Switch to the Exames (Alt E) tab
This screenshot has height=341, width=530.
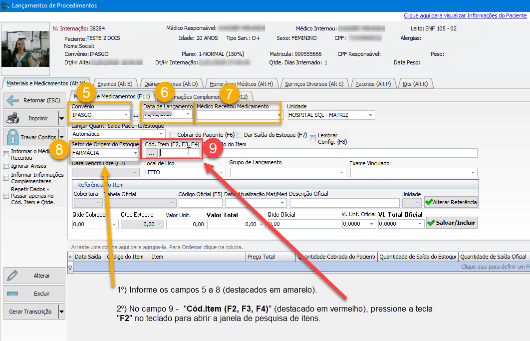114,84
